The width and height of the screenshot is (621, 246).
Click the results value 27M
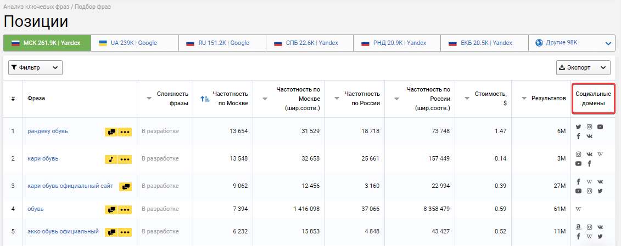click(x=561, y=186)
